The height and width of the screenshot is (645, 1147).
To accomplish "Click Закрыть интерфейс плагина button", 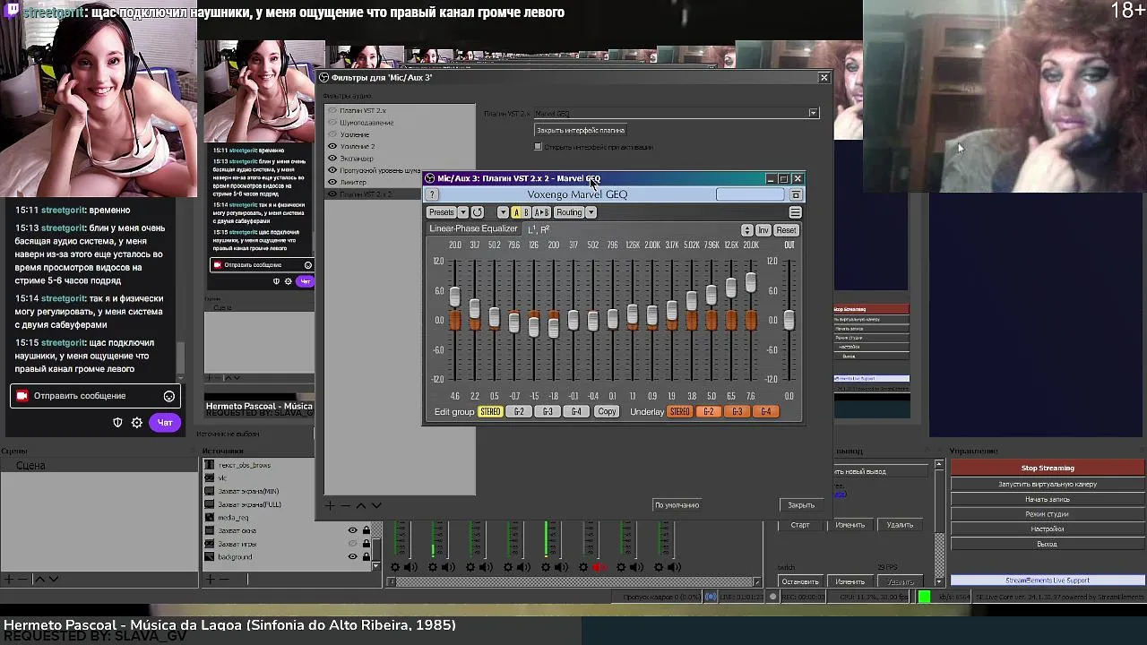I will click(581, 130).
